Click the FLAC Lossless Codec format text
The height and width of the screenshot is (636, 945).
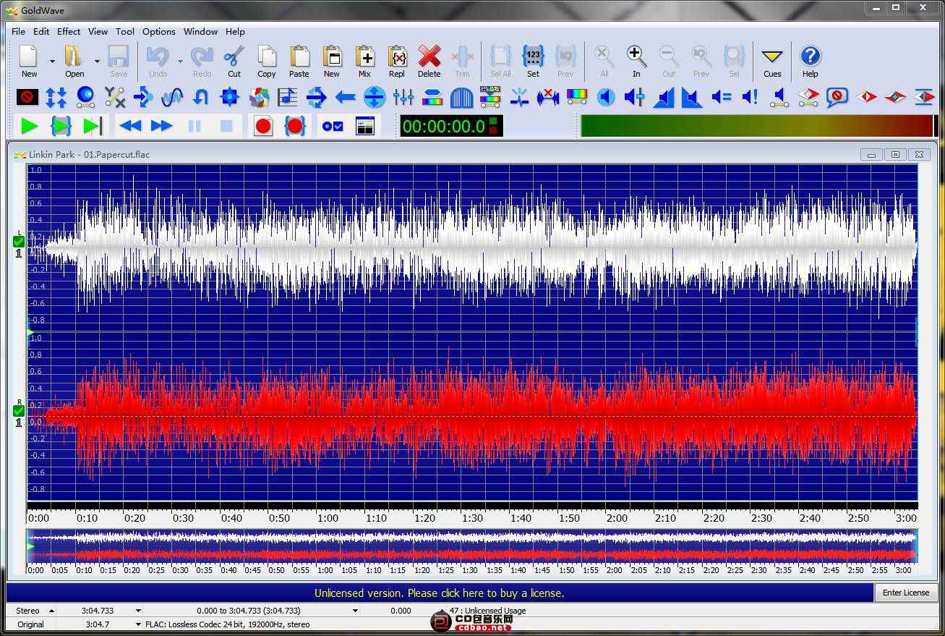point(227,624)
